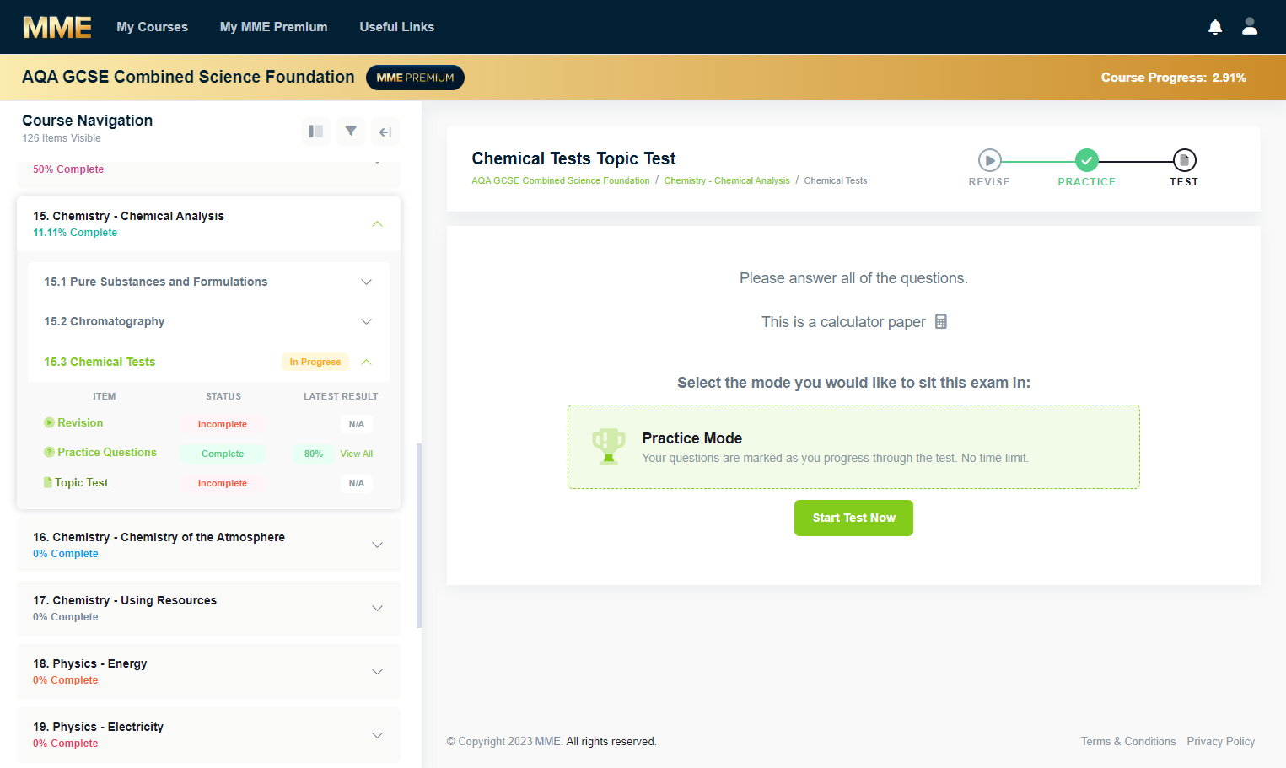Click the STATUS column header

tap(223, 396)
